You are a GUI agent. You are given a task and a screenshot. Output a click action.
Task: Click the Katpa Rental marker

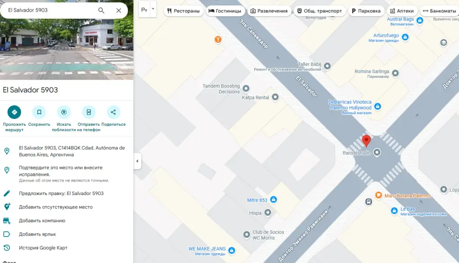275,97
